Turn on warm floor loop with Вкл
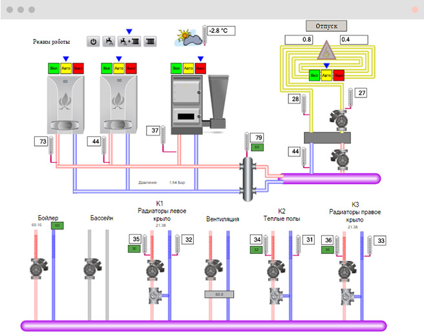The height and width of the screenshot is (336, 424). [314, 76]
